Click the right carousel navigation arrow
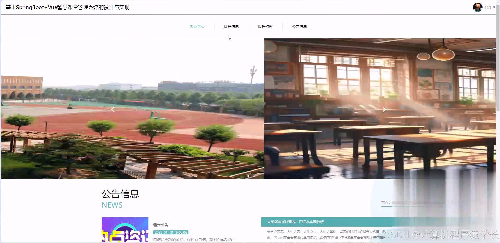This screenshot has height=243, width=500. click(384, 109)
